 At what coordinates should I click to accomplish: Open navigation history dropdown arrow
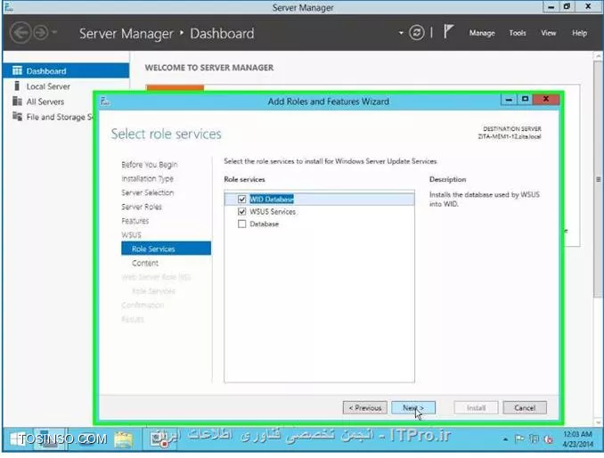(54, 32)
